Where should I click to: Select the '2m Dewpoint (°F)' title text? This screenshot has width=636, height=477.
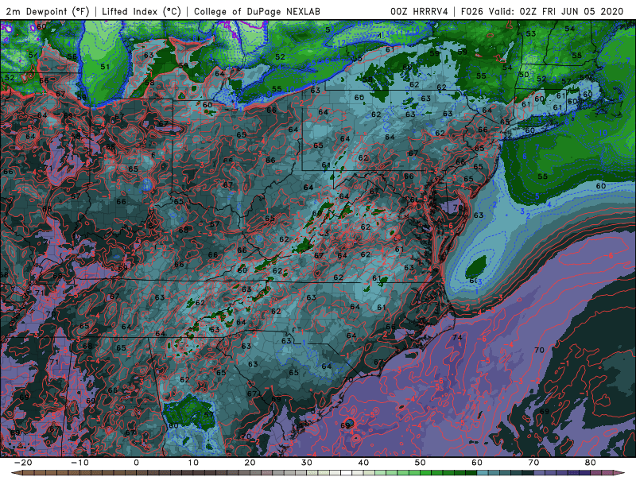point(48,12)
